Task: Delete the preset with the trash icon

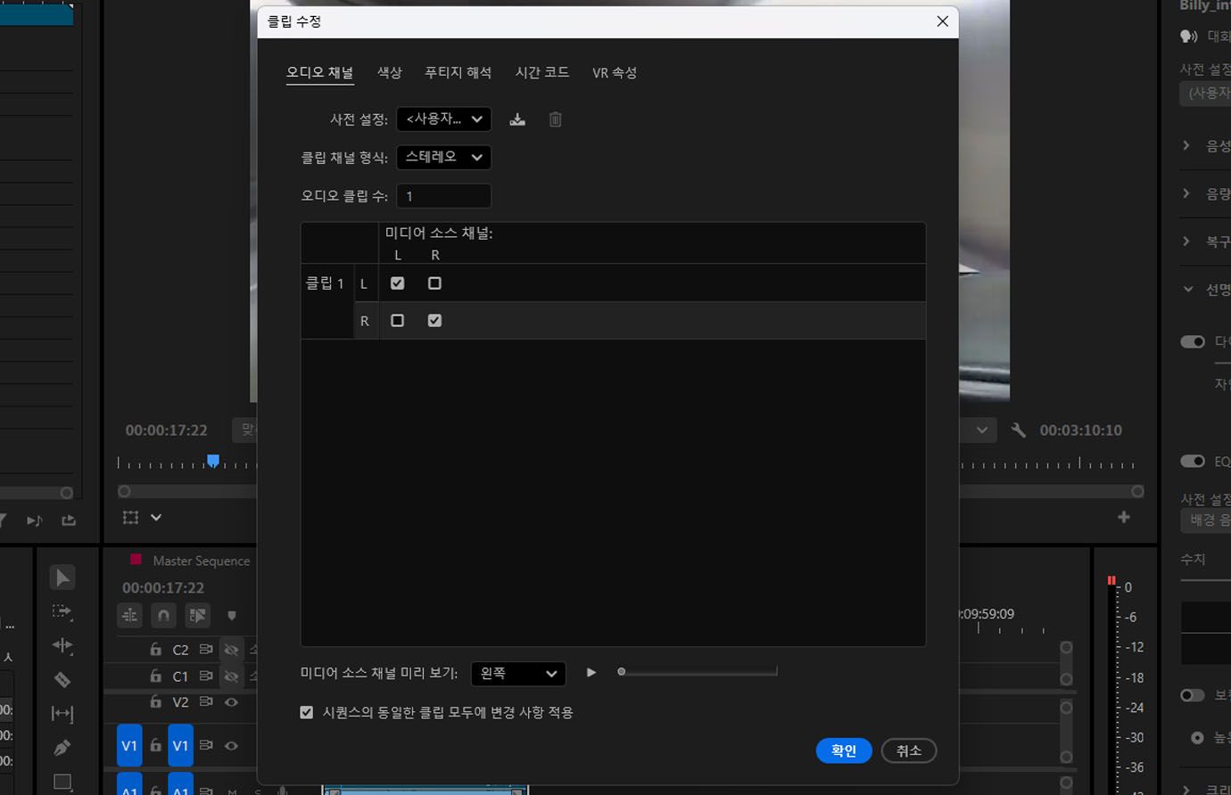Action: click(555, 119)
